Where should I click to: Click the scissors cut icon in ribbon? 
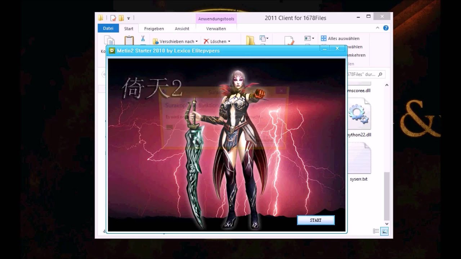coord(143,38)
